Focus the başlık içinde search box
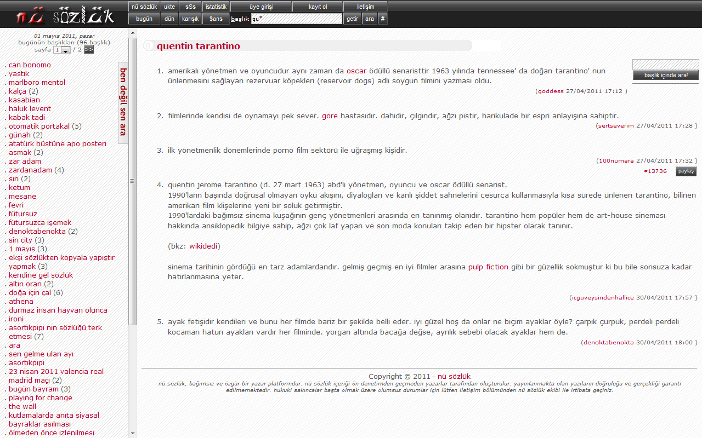This screenshot has width=702, height=438. [665, 65]
